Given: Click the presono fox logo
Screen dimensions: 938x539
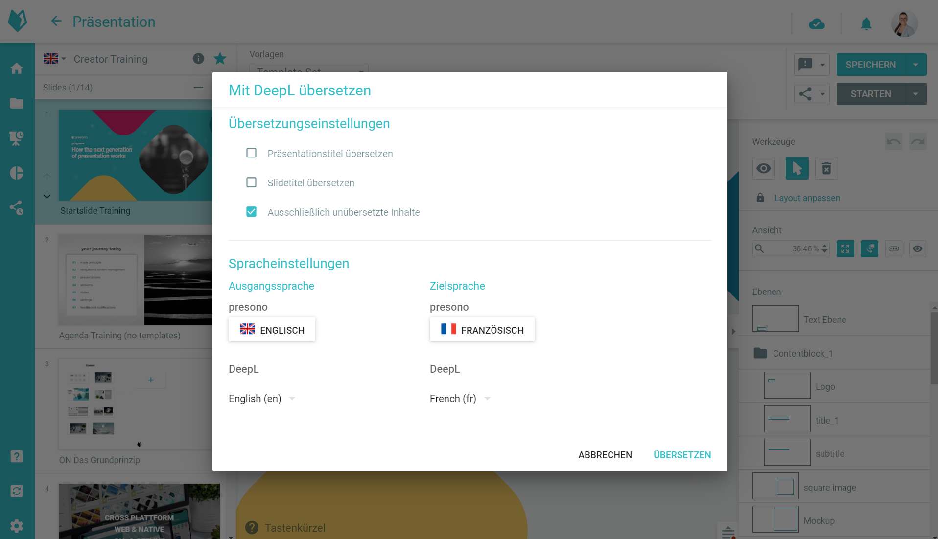Looking at the screenshot, I should pos(18,21).
